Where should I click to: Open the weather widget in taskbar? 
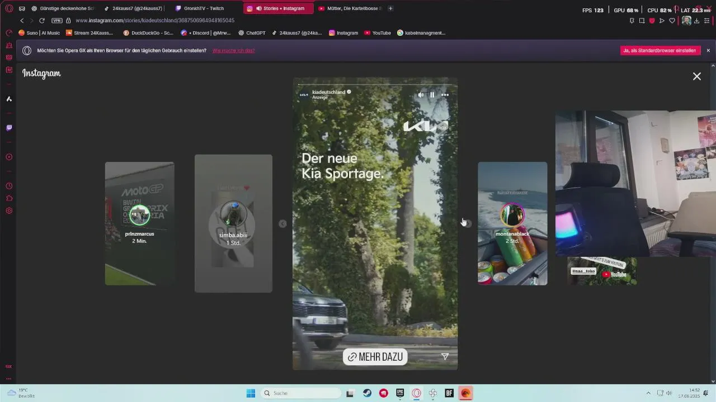21,393
